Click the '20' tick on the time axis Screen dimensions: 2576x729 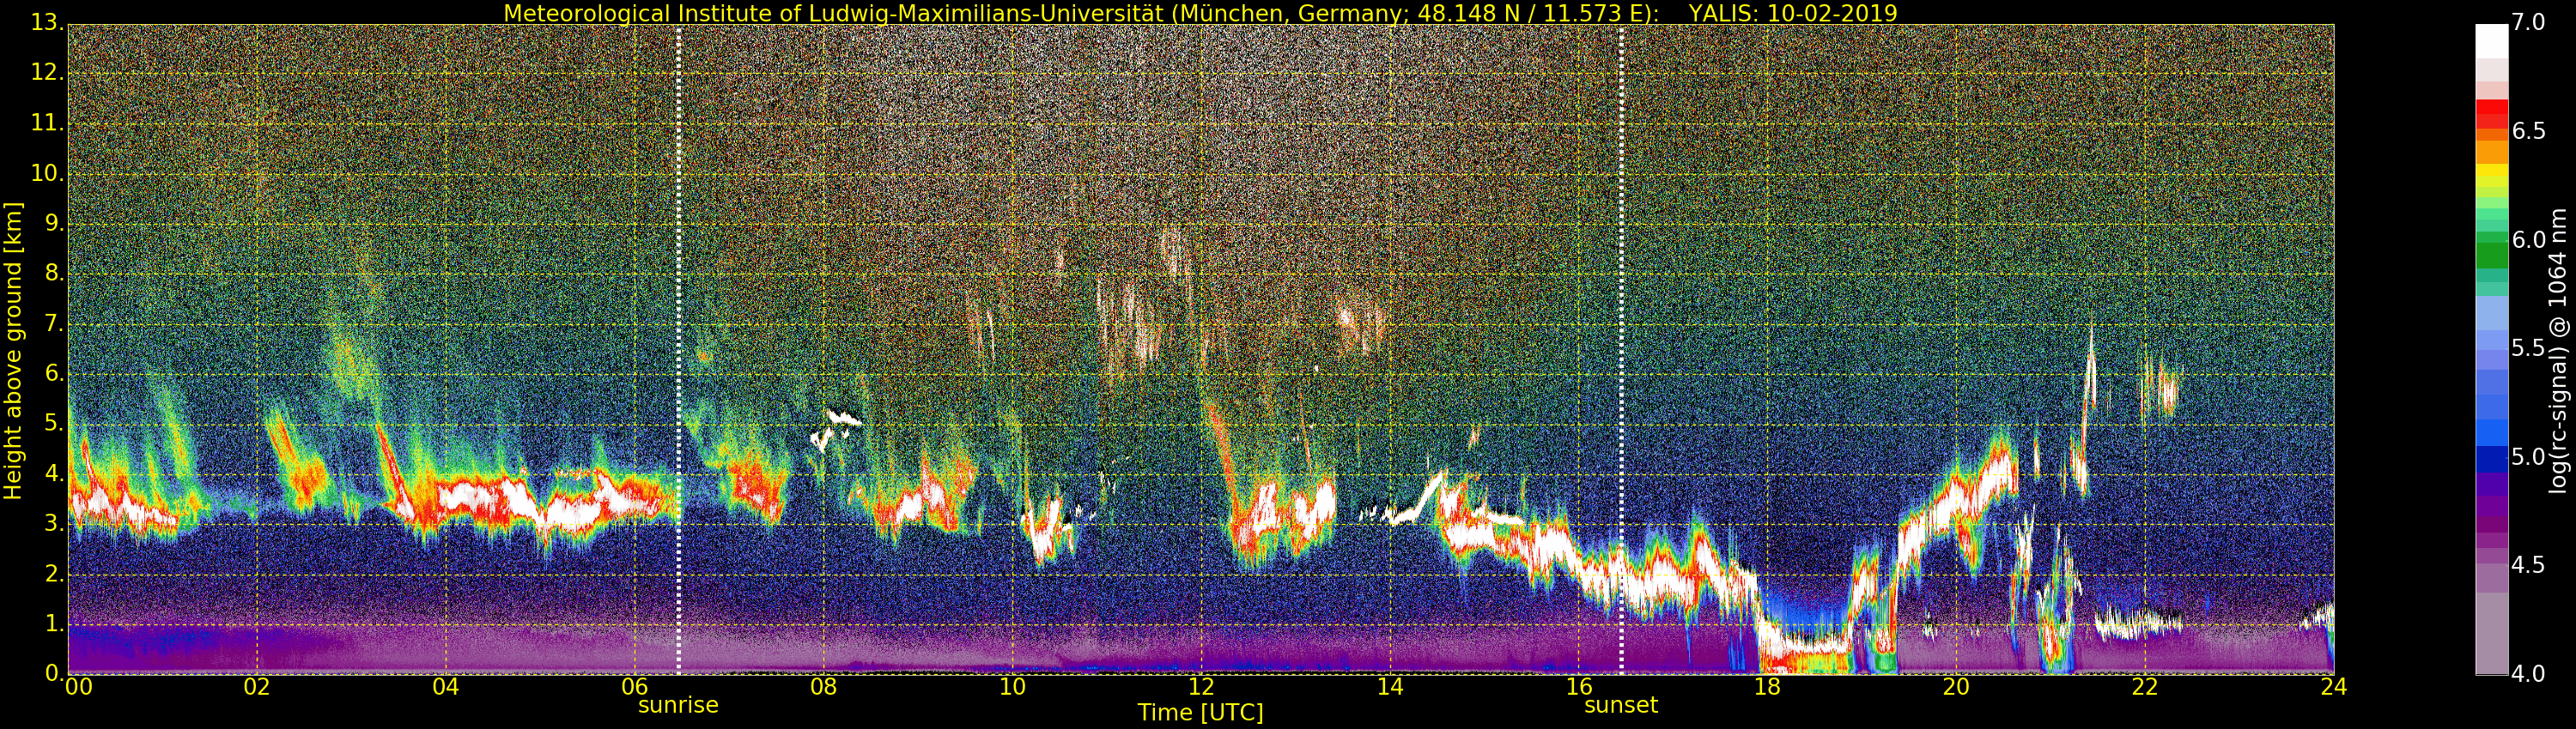click(1956, 687)
